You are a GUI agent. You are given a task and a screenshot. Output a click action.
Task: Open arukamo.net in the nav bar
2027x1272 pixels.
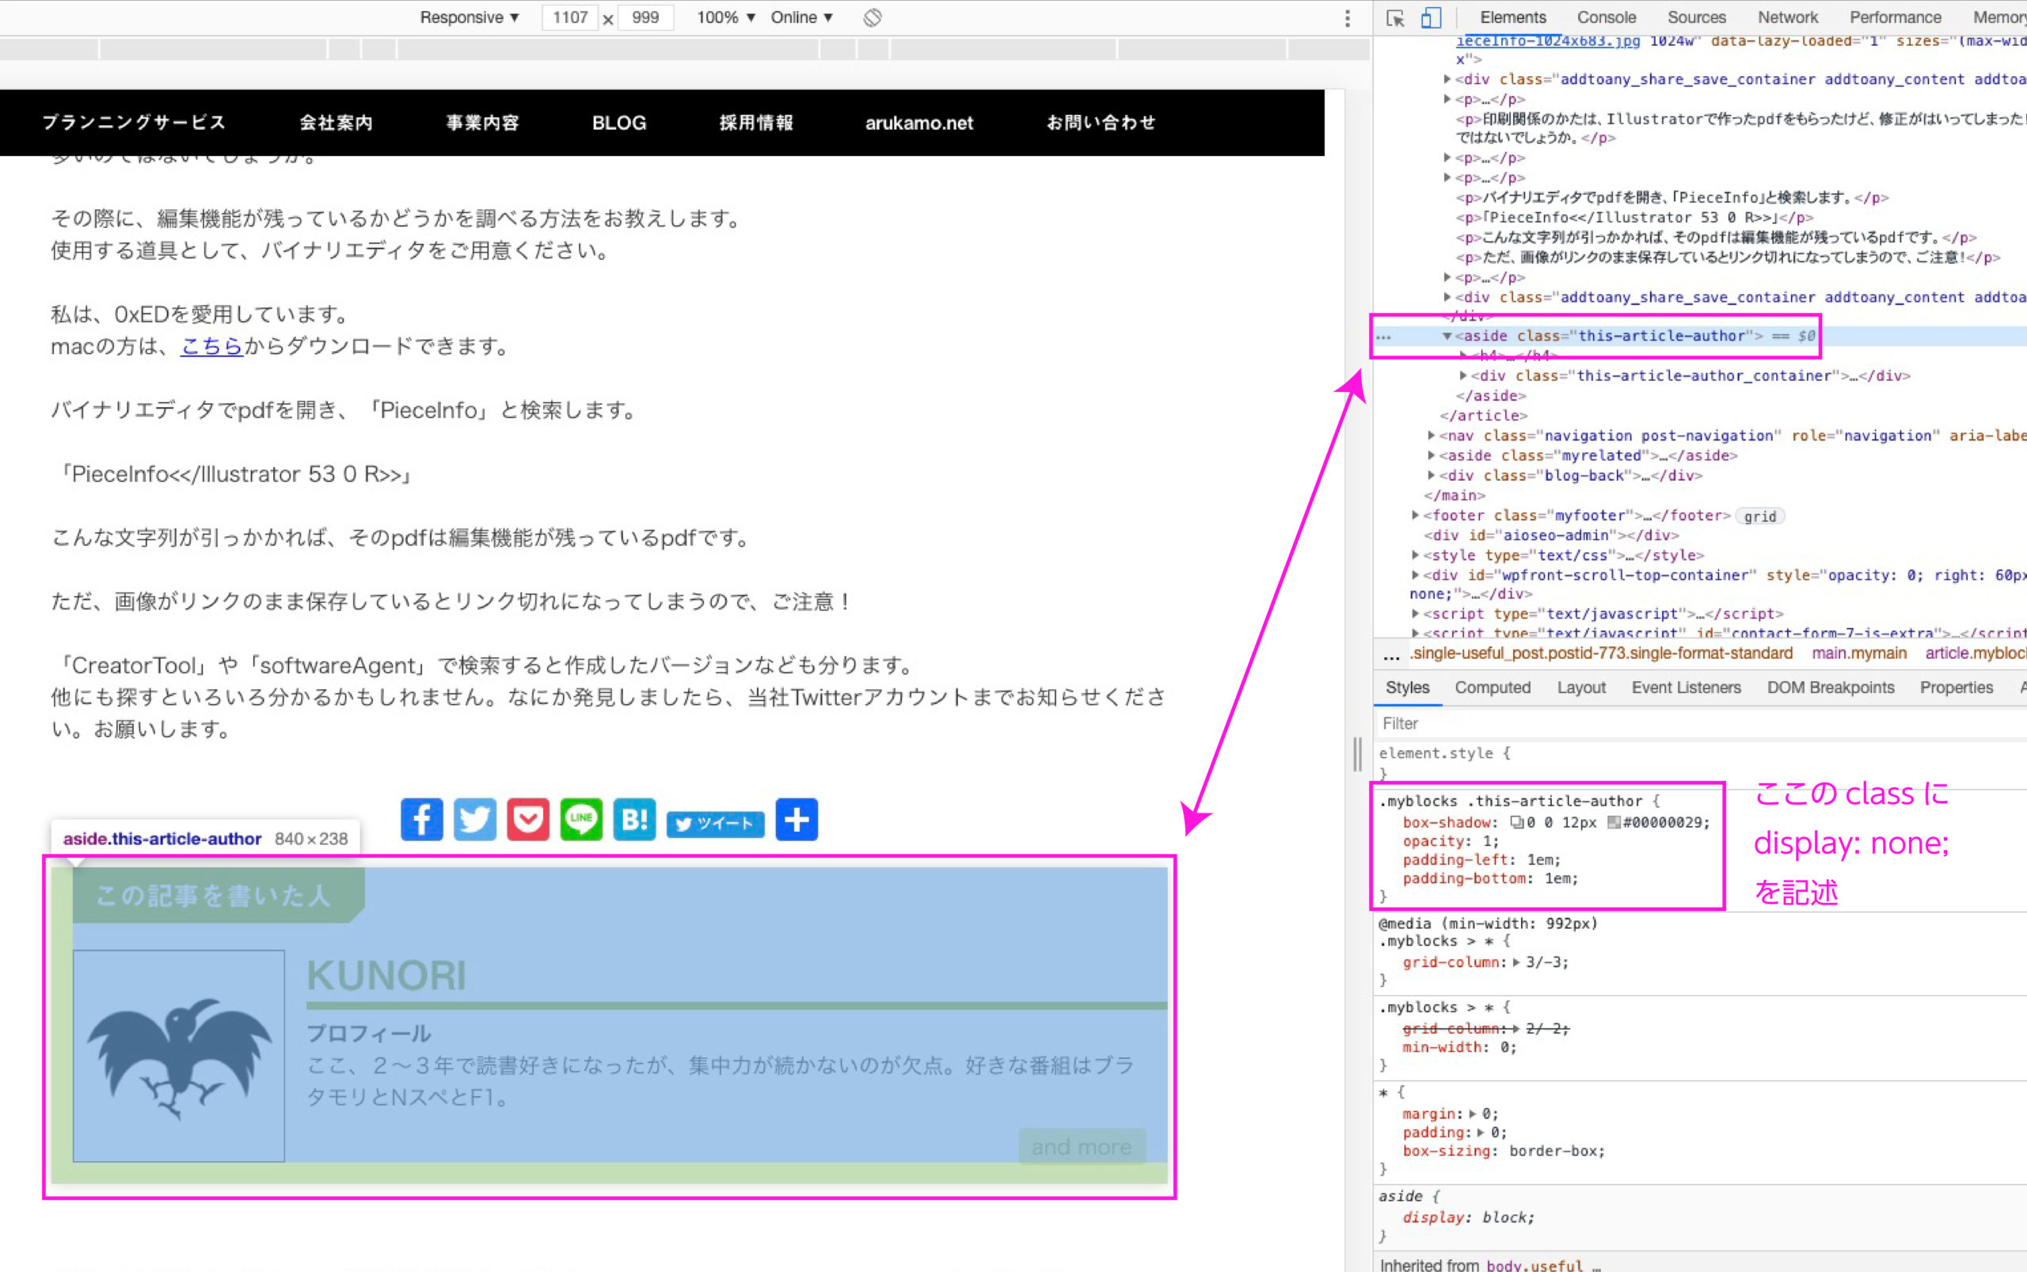tap(919, 123)
